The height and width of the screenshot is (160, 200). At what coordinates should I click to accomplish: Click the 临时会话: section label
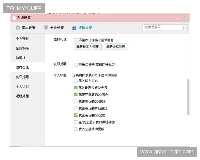(x=61, y=40)
